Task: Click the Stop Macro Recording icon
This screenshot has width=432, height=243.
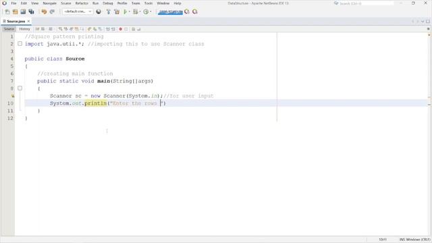Action: [x=126, y=29]
